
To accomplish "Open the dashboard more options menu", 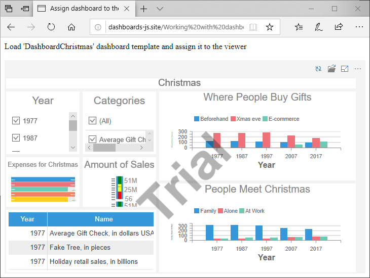I will [x=358, y=69].
